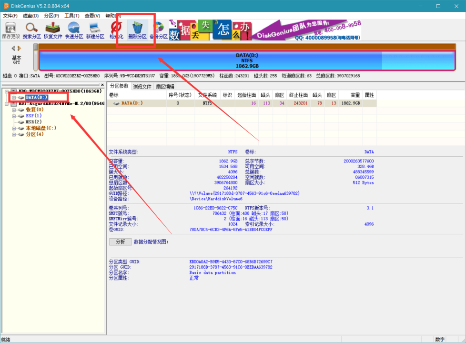Select 恢复(0) partition in the tree
This screenshot has height=343, width=466.
tap(34, 110)
